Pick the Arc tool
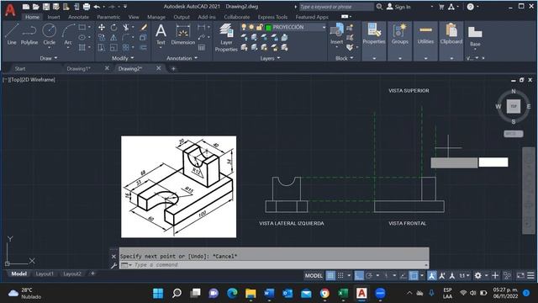Viewport: 538px width, 303px height. pyautogui.click(x=68, y=34)
